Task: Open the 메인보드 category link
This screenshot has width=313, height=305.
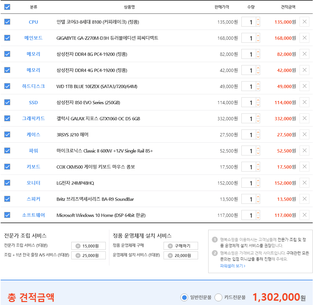Action: [33, 38]
